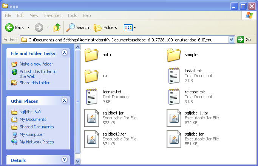The height and width of the screenshot is (166, 258).
Task: Click the sqljdbc41.jar file name
Action: [196, 113]
